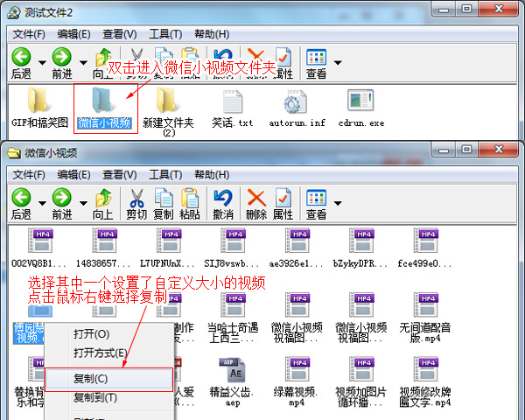This screenshot has height=420, width=525.
Task: Click 后退 button in 微信小视频 window
Action: [21, 204]
